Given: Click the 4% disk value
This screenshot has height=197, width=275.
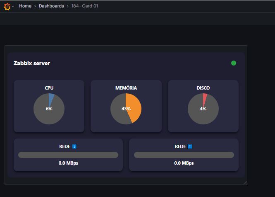Looking at the screenshot, I should [203, 109].
